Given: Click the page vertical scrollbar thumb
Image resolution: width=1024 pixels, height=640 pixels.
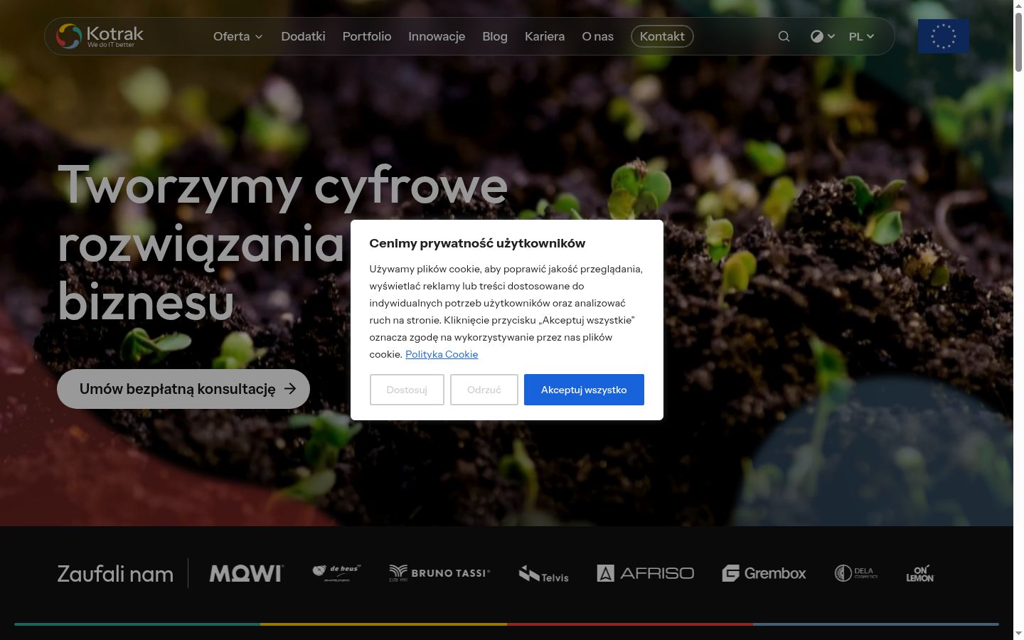Looking at the screenshot, I should 1018,41.
